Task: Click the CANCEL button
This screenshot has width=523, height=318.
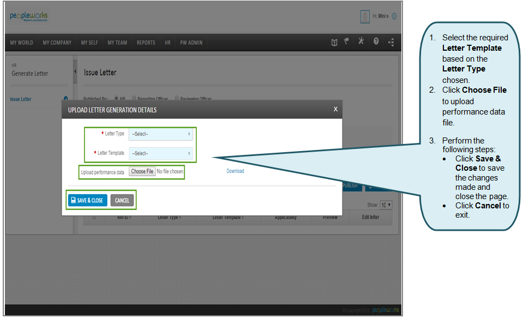Action: 122,200
